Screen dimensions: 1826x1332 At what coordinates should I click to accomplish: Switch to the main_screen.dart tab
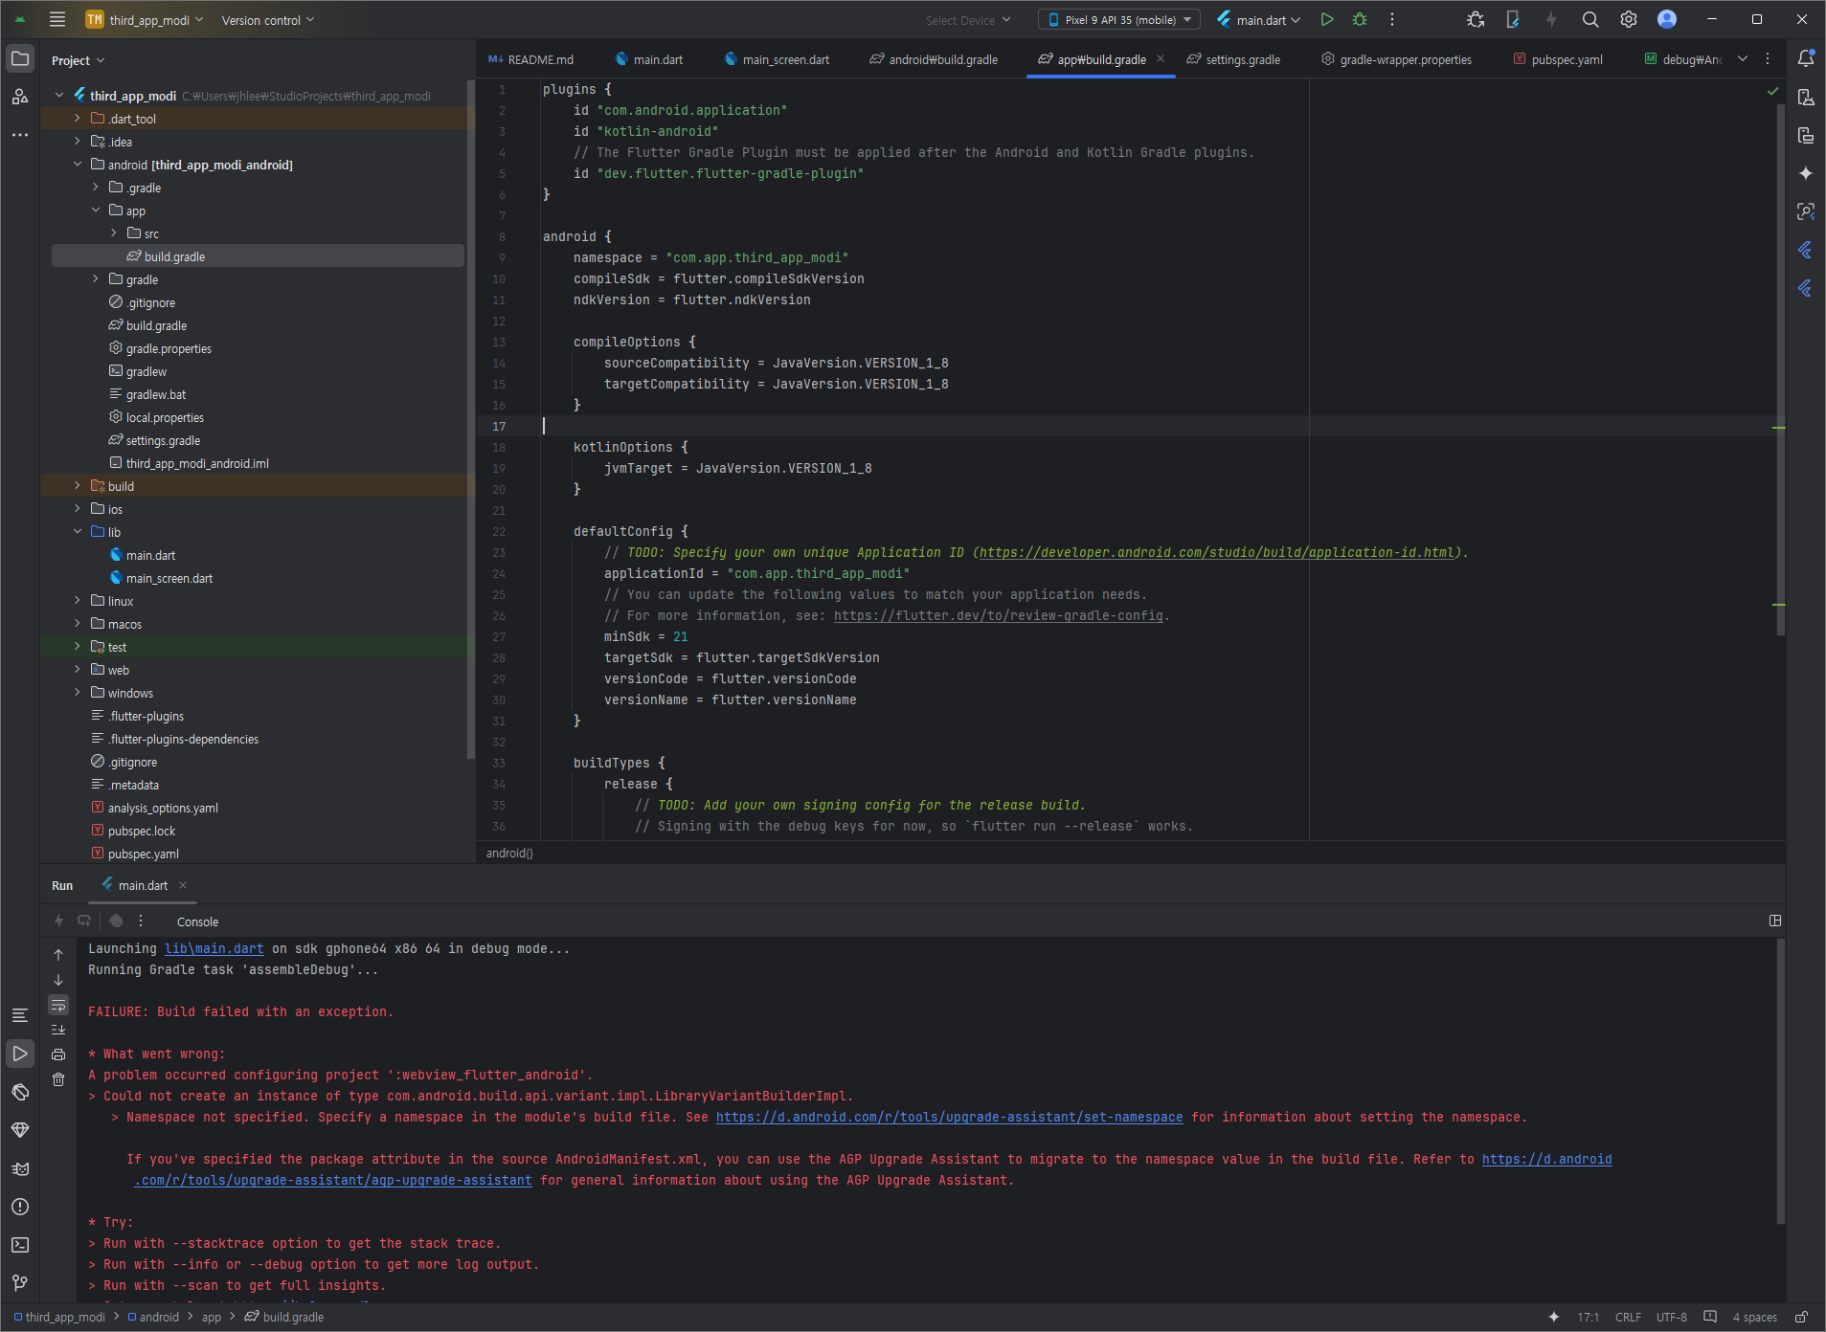pyautogui.click(x=777, y=59)
